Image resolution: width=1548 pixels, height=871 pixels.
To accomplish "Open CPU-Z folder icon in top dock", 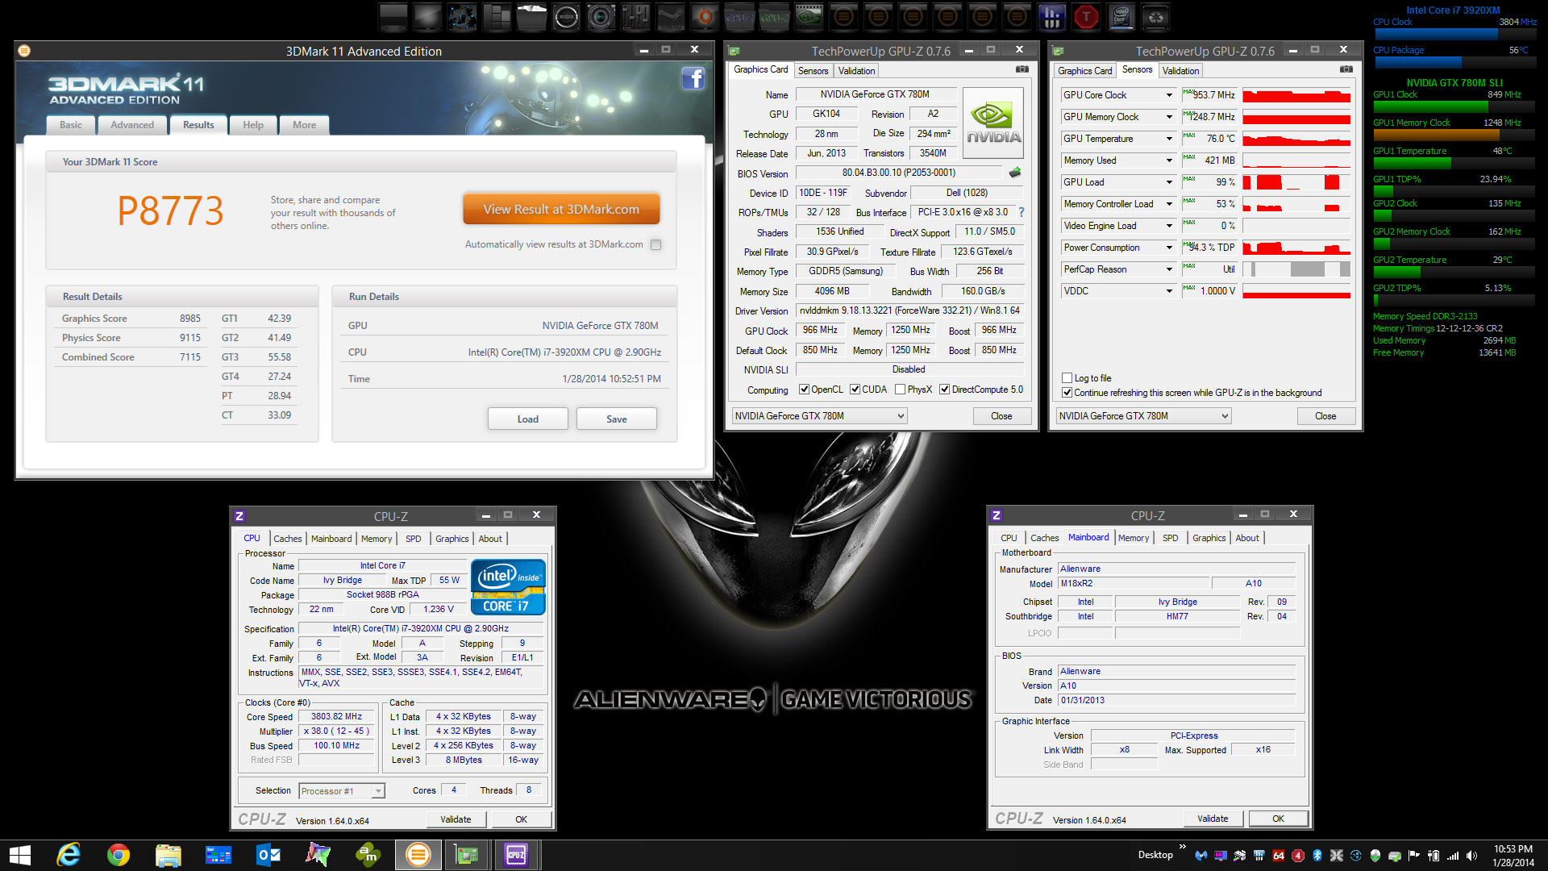I will pos(739,17).
